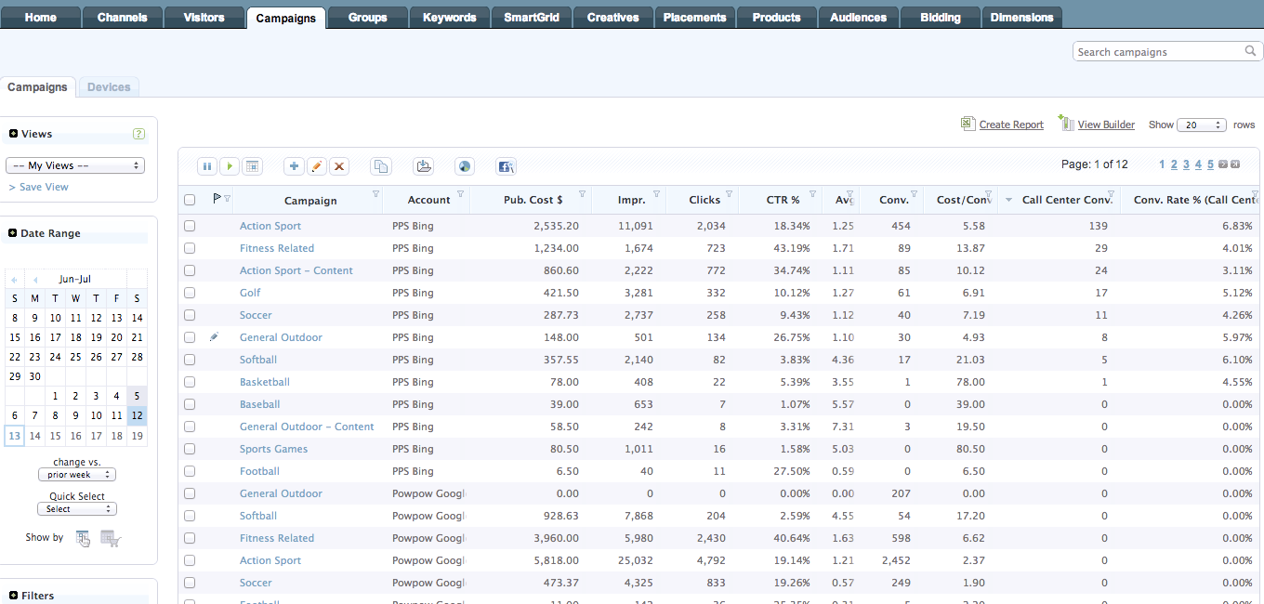1264x604 pixels.
Task: Click the Search campaigns input field
Action: (1159, 52)
